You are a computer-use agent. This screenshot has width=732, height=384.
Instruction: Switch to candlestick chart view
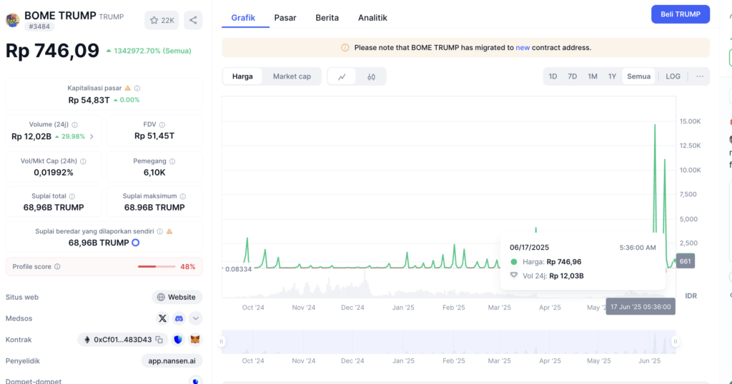tap(371, 77)
